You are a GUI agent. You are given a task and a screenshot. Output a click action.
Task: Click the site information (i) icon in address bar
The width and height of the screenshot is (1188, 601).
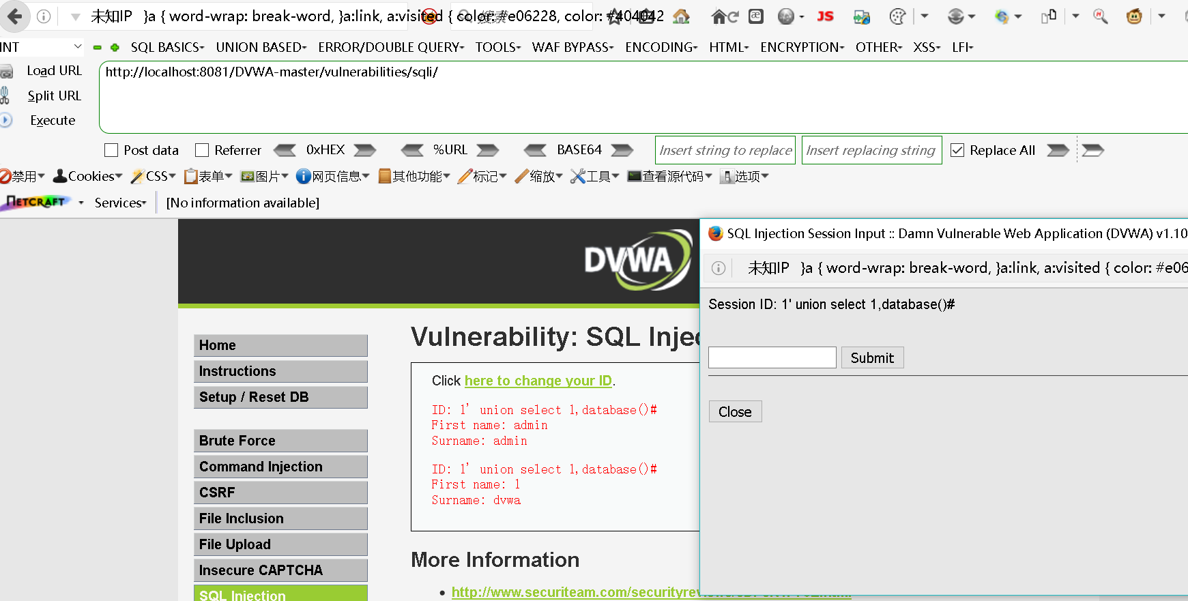(x=44, y=16)
